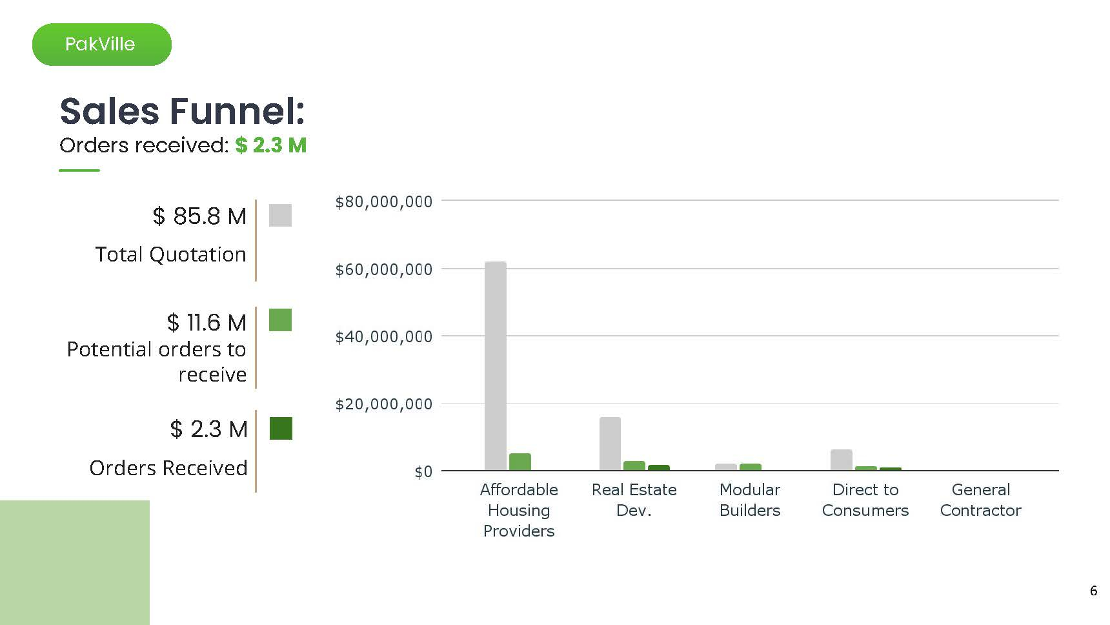1110x625 pixels.
Task: Click the gray Direct to Consumers bar
Action: point(841,460)
